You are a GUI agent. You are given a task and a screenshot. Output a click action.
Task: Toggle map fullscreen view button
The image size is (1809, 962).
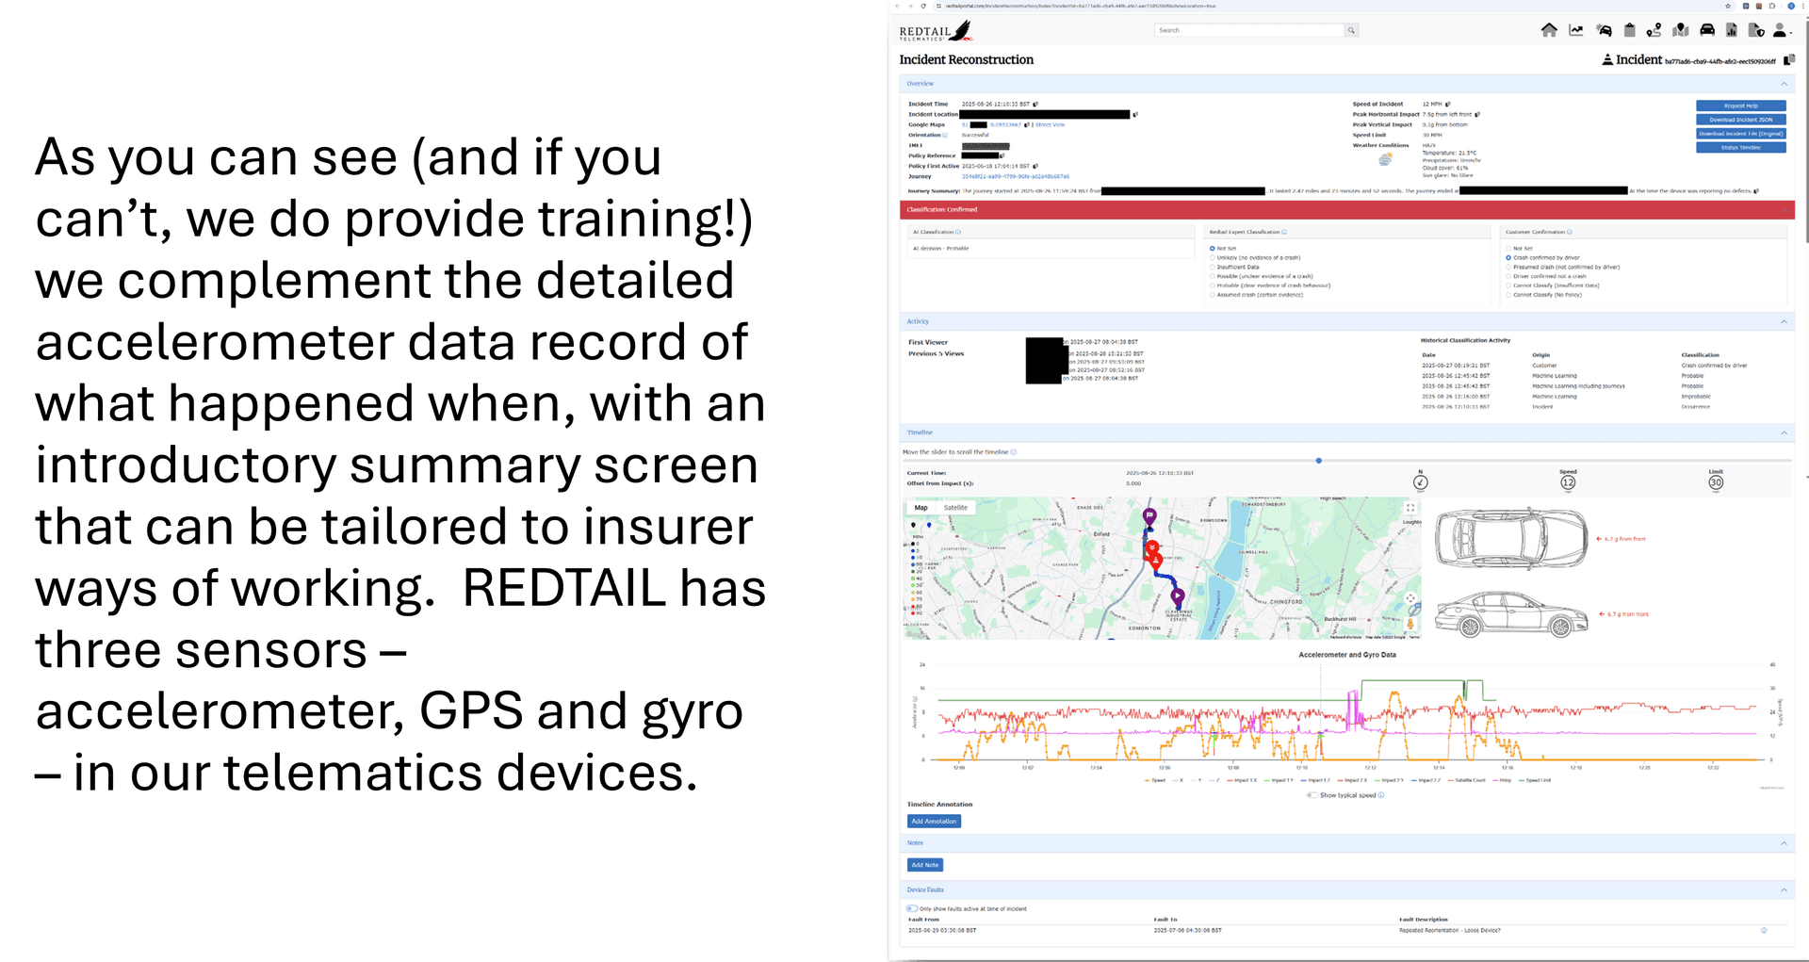coord(1410,508)
